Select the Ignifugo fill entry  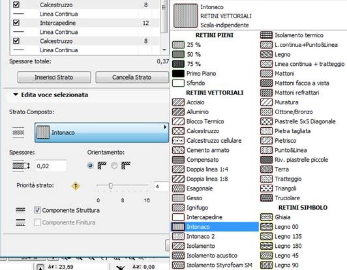[190, 207]
